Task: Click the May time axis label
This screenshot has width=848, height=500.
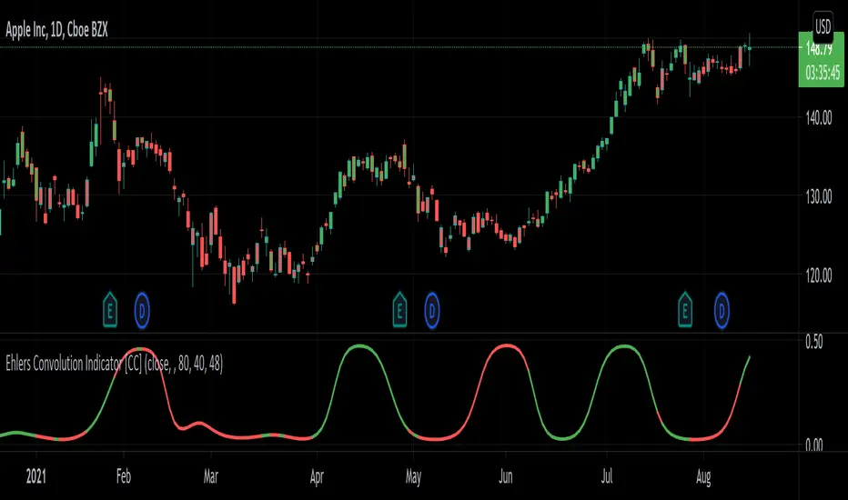Action: click(x=413, y=476)
